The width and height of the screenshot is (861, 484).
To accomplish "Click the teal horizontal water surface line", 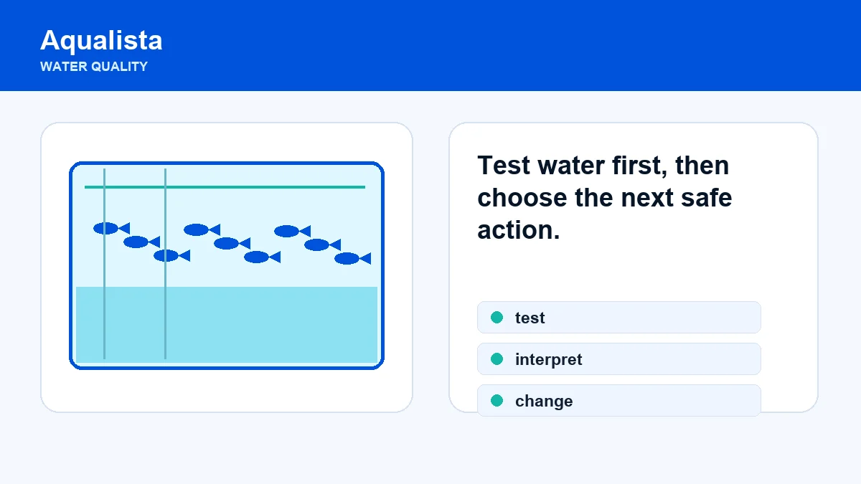I will [225, 187].
